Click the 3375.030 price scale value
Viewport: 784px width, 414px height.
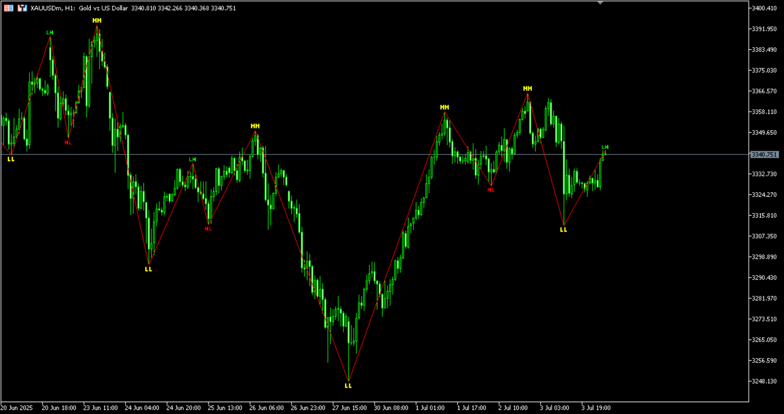pyautogui.click(x=764, y=70)
